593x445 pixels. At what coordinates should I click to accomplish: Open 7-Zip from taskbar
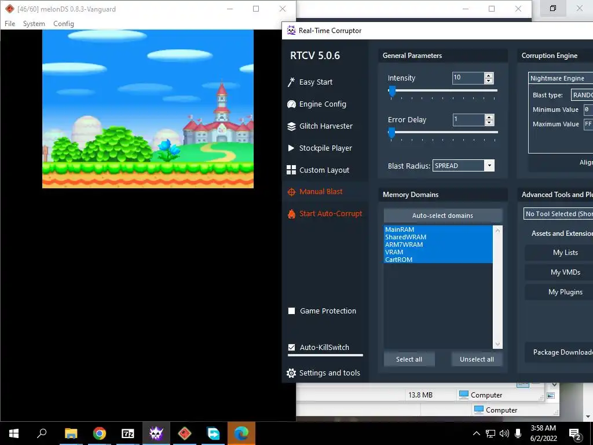tap(127, 433)
